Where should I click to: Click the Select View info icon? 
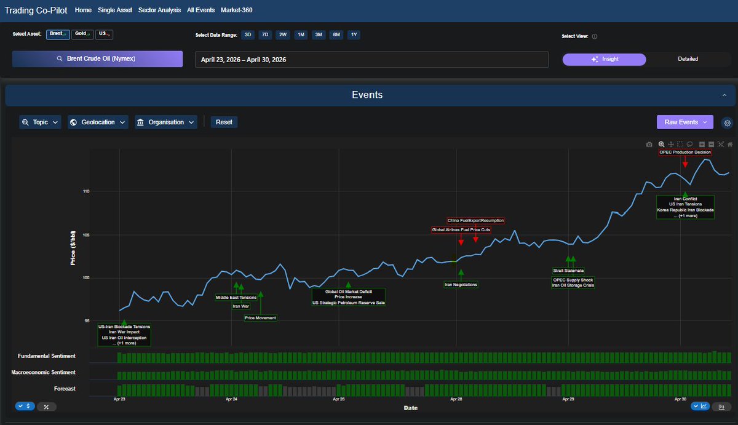pos(594,36)
